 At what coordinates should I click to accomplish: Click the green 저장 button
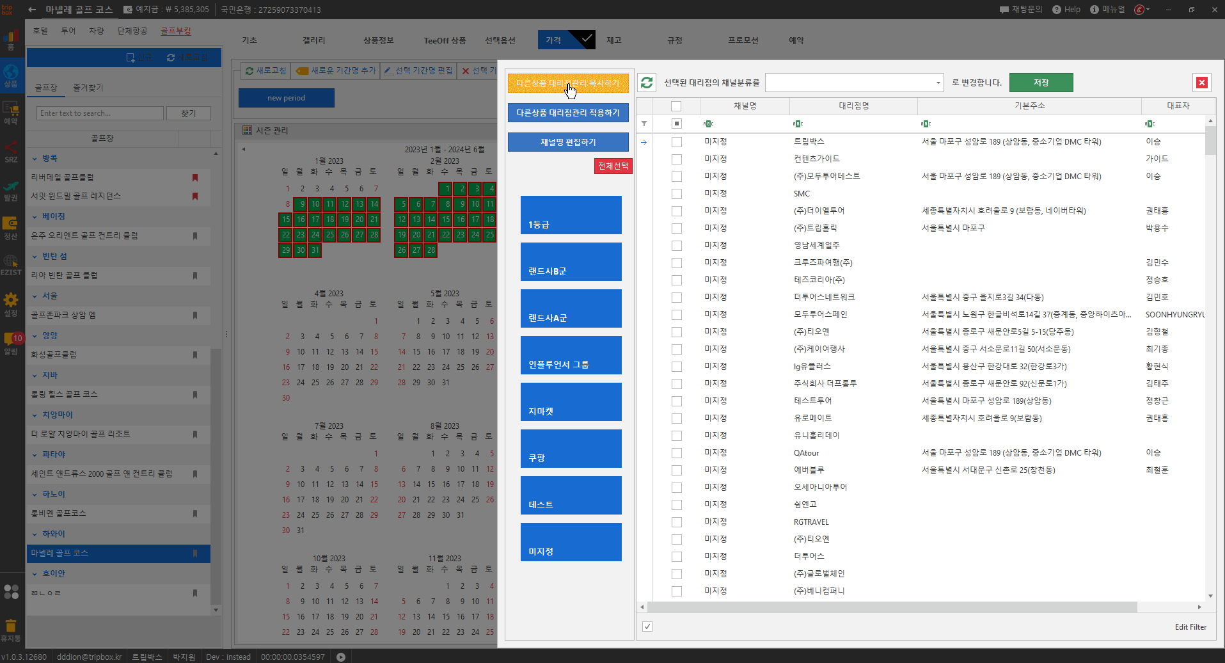1041,83
